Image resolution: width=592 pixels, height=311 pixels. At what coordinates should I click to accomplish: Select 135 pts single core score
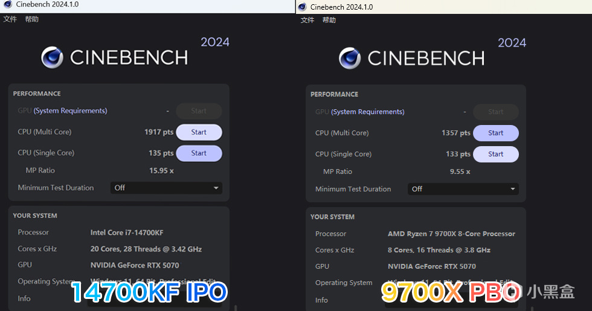click(161, 153)
